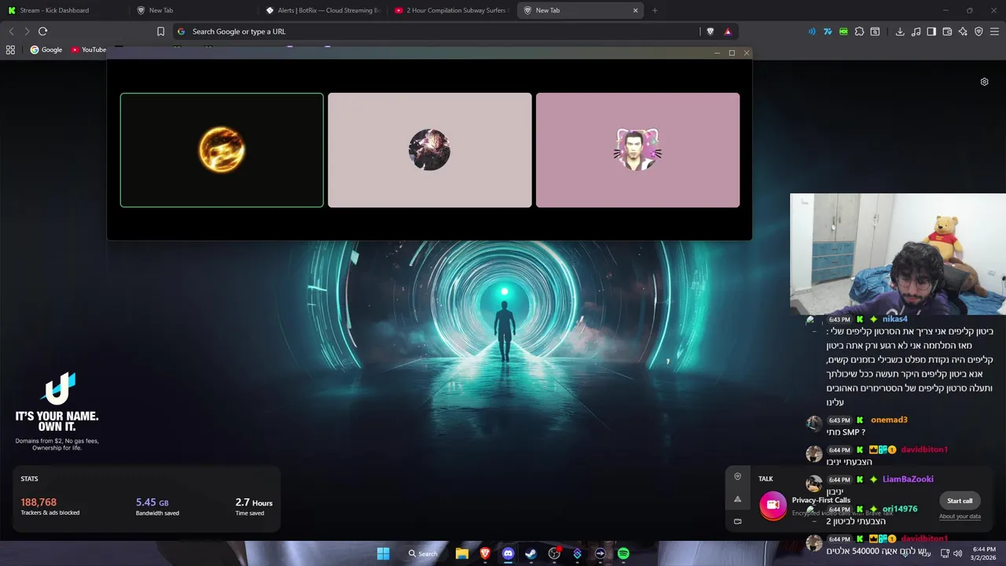Click LiamBaZooki username in chat
Viewport: 1006px width, 566px height.
[908, 480]
